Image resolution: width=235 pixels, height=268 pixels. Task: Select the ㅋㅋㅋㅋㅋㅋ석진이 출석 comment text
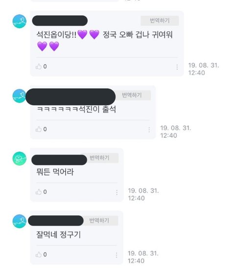[x=76, y=109]
